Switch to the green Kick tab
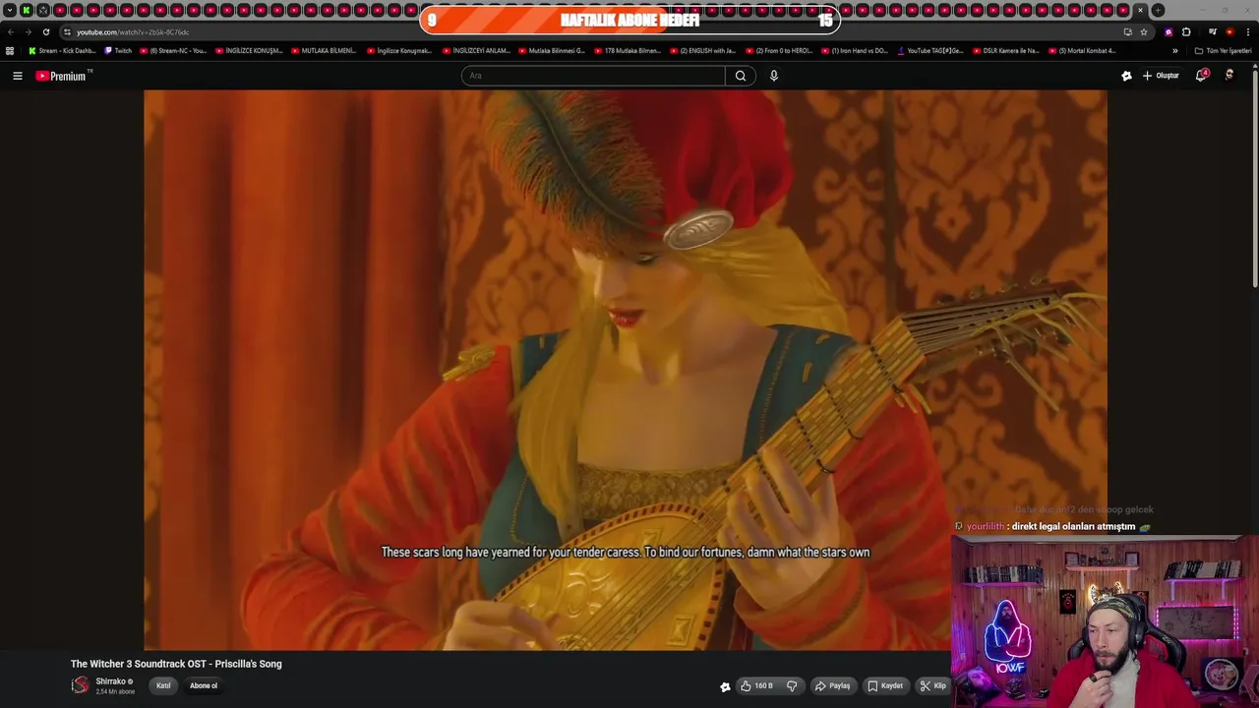 [27, 10]
